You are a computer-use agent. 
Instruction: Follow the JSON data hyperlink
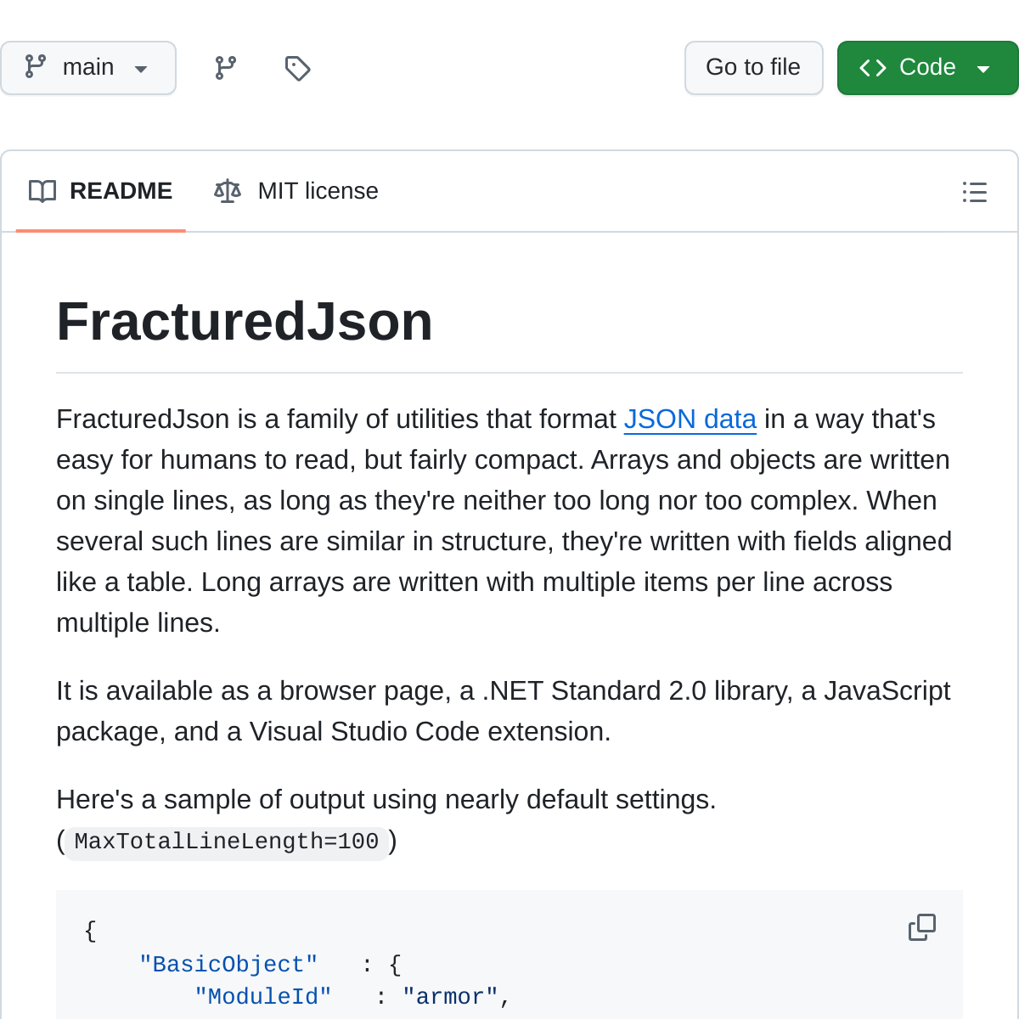point(690,419)
